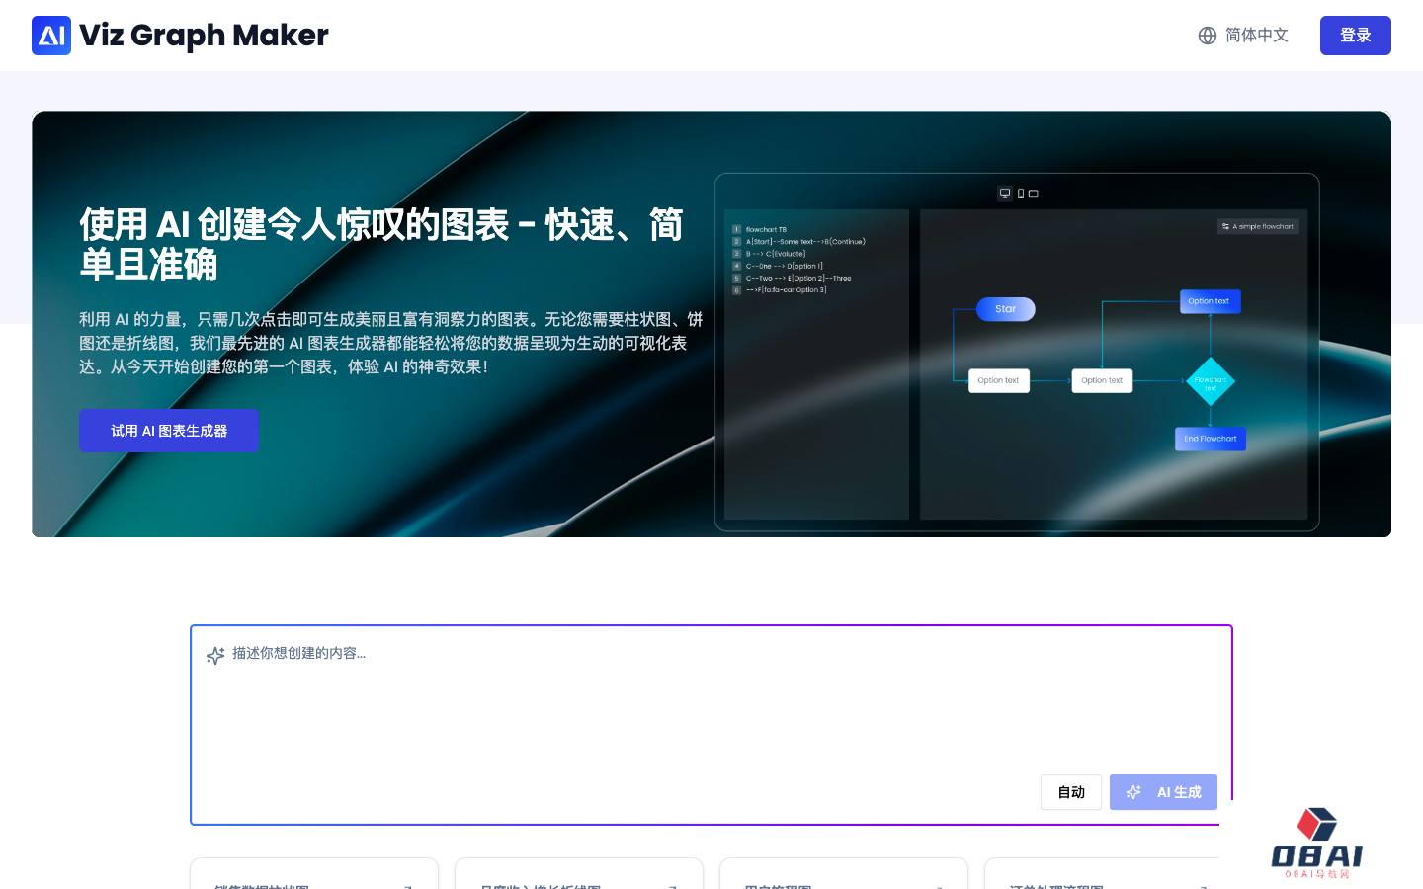1423x889 pixels.
Task: Click the flowchart icon beside 'A simple flowchart'
Action: pyautogui.click(x=1225, y=226)
